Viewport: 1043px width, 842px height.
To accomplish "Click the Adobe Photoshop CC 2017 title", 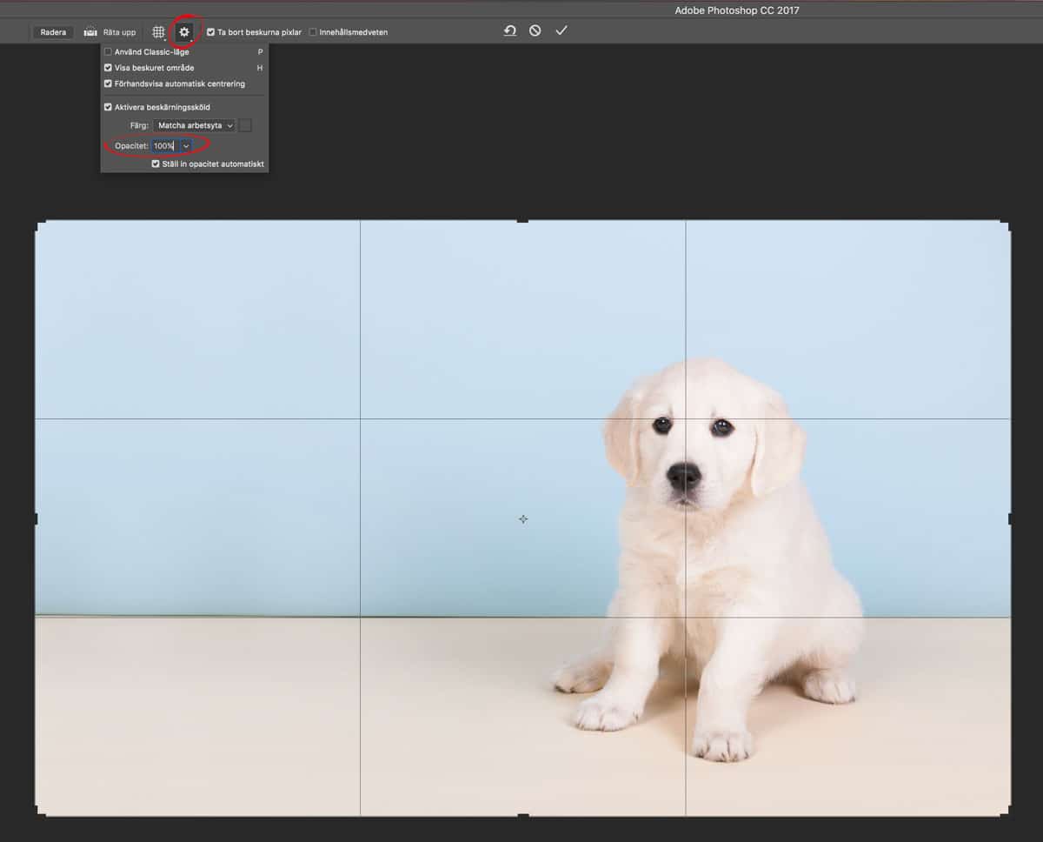I will coord(737,10).
